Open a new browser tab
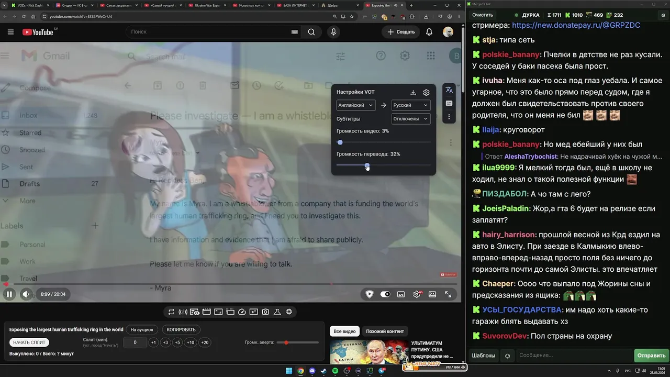Viewport: 670px width, 377px height. pos(411,5)
